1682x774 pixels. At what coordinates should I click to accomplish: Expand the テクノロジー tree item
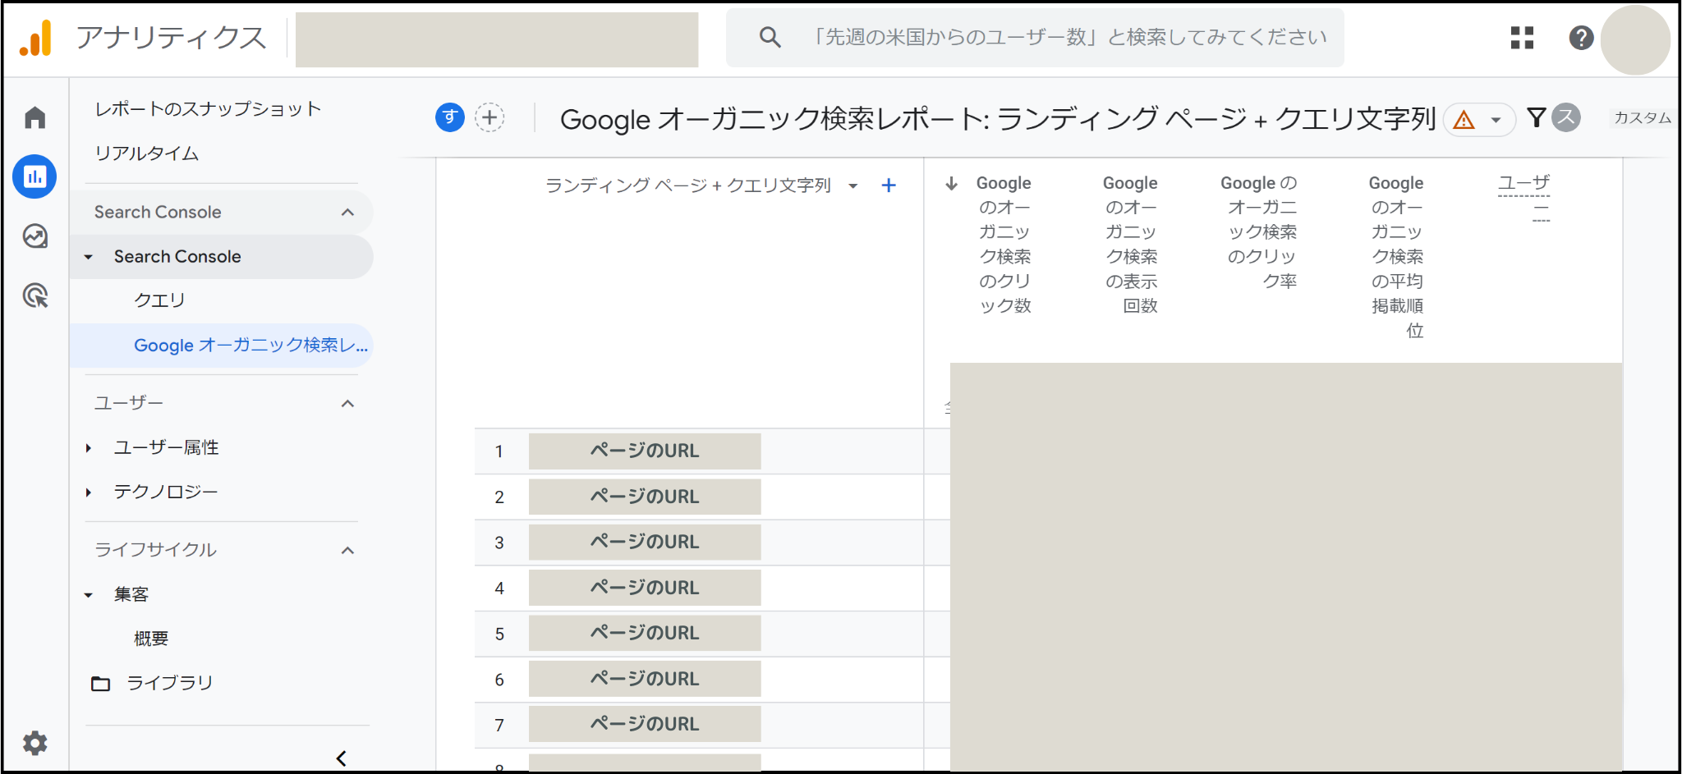click(89, 492)
